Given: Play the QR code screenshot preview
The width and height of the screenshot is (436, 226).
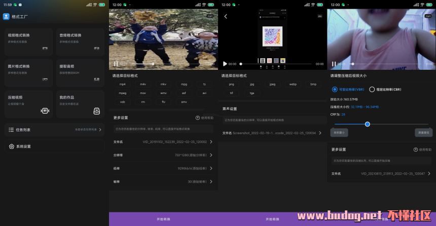Looking at the screenshot, I should (x=224, y=64).
